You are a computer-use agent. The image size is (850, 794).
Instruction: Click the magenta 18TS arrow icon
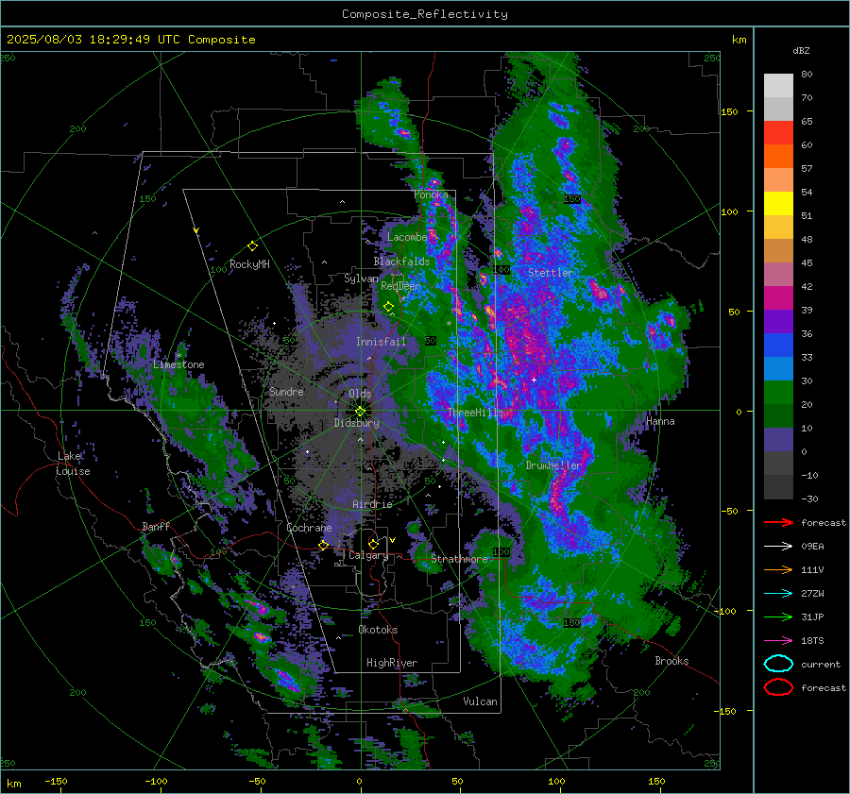[778, 641]
